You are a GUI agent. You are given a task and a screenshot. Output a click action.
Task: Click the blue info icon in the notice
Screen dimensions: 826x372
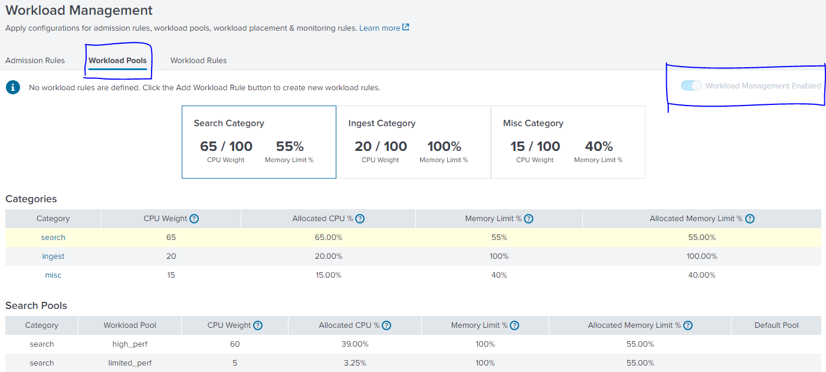pos(13,87)
